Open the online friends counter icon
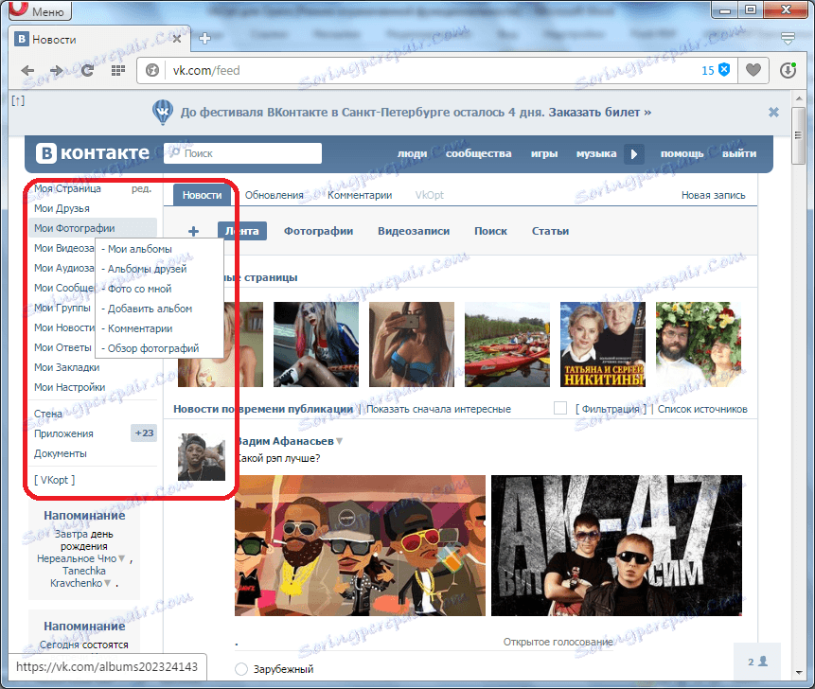Viewport: 815px width, 689px height. point(757,662)
